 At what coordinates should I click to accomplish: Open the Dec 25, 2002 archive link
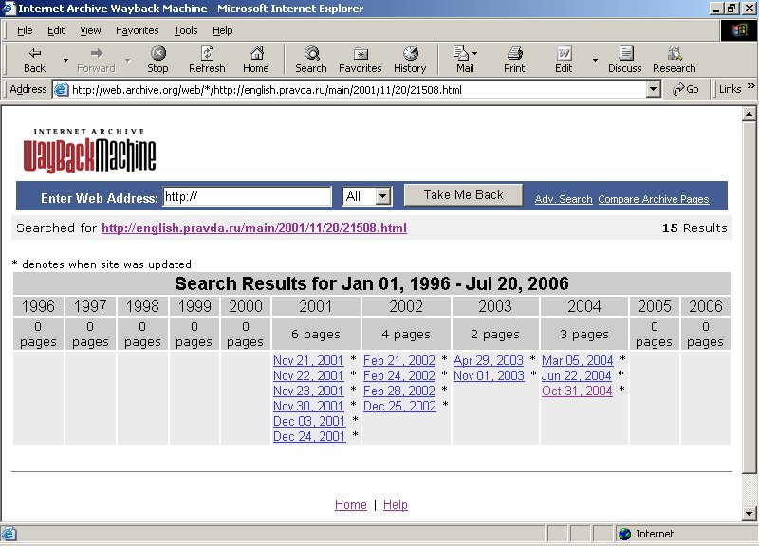pos(399,406)
